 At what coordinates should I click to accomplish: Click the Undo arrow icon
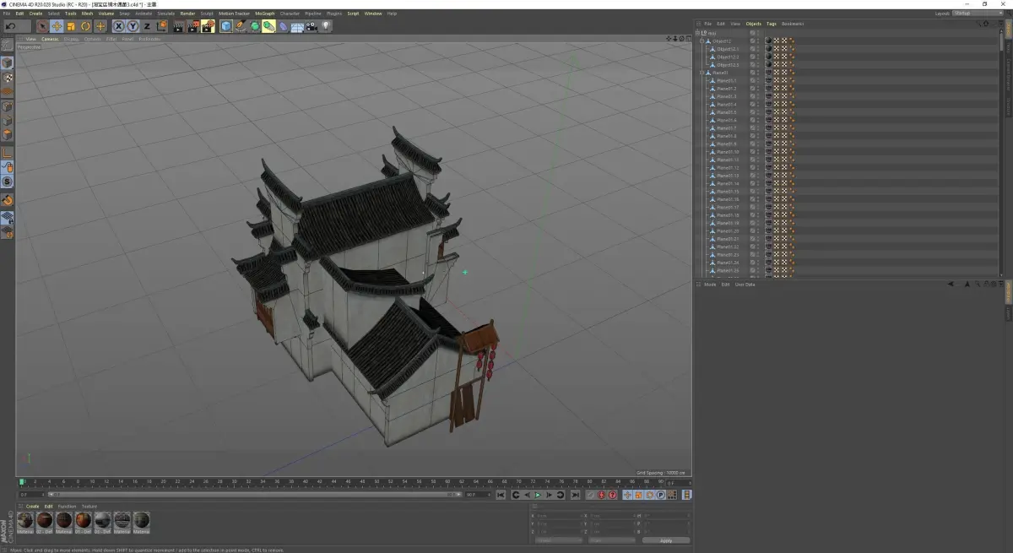(9, 26)
